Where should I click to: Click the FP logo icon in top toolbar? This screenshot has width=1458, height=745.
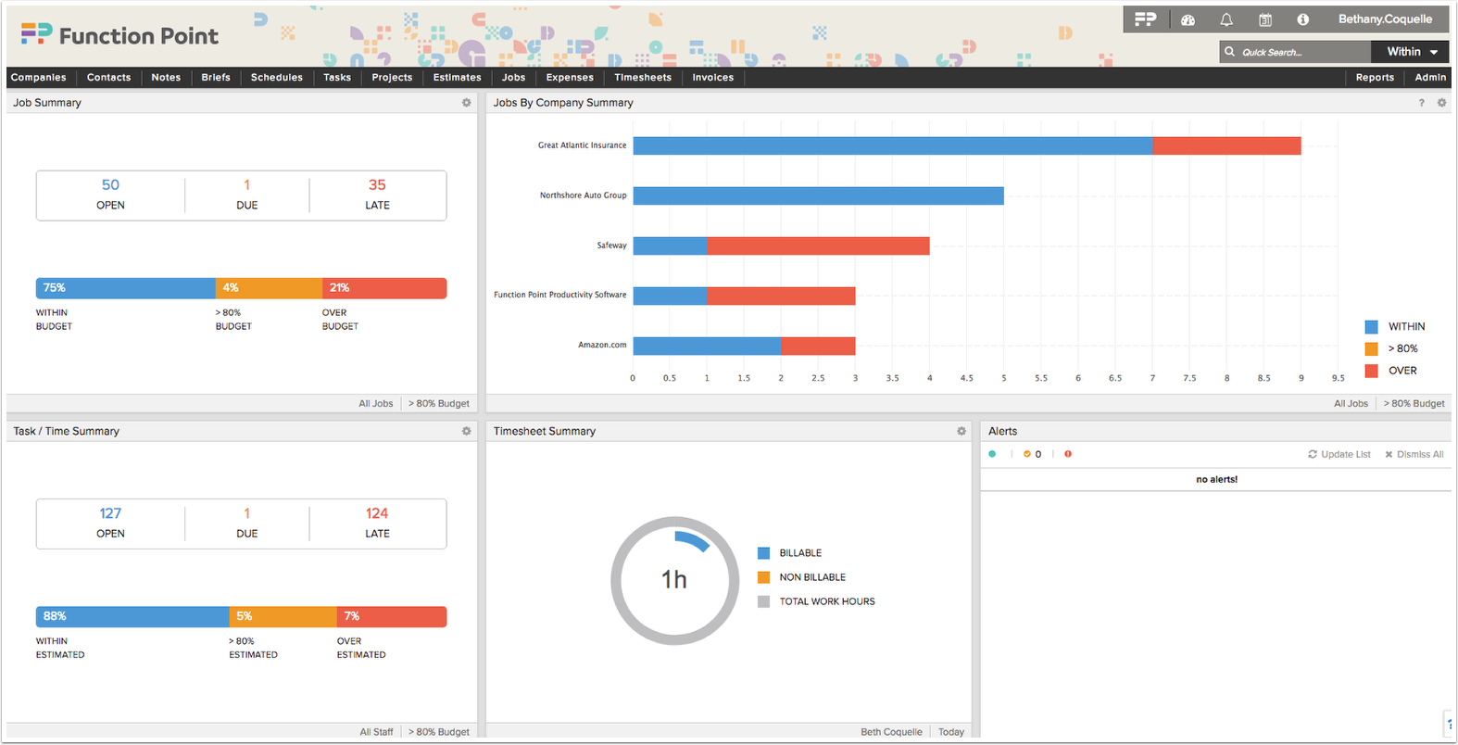(1145, 19)
